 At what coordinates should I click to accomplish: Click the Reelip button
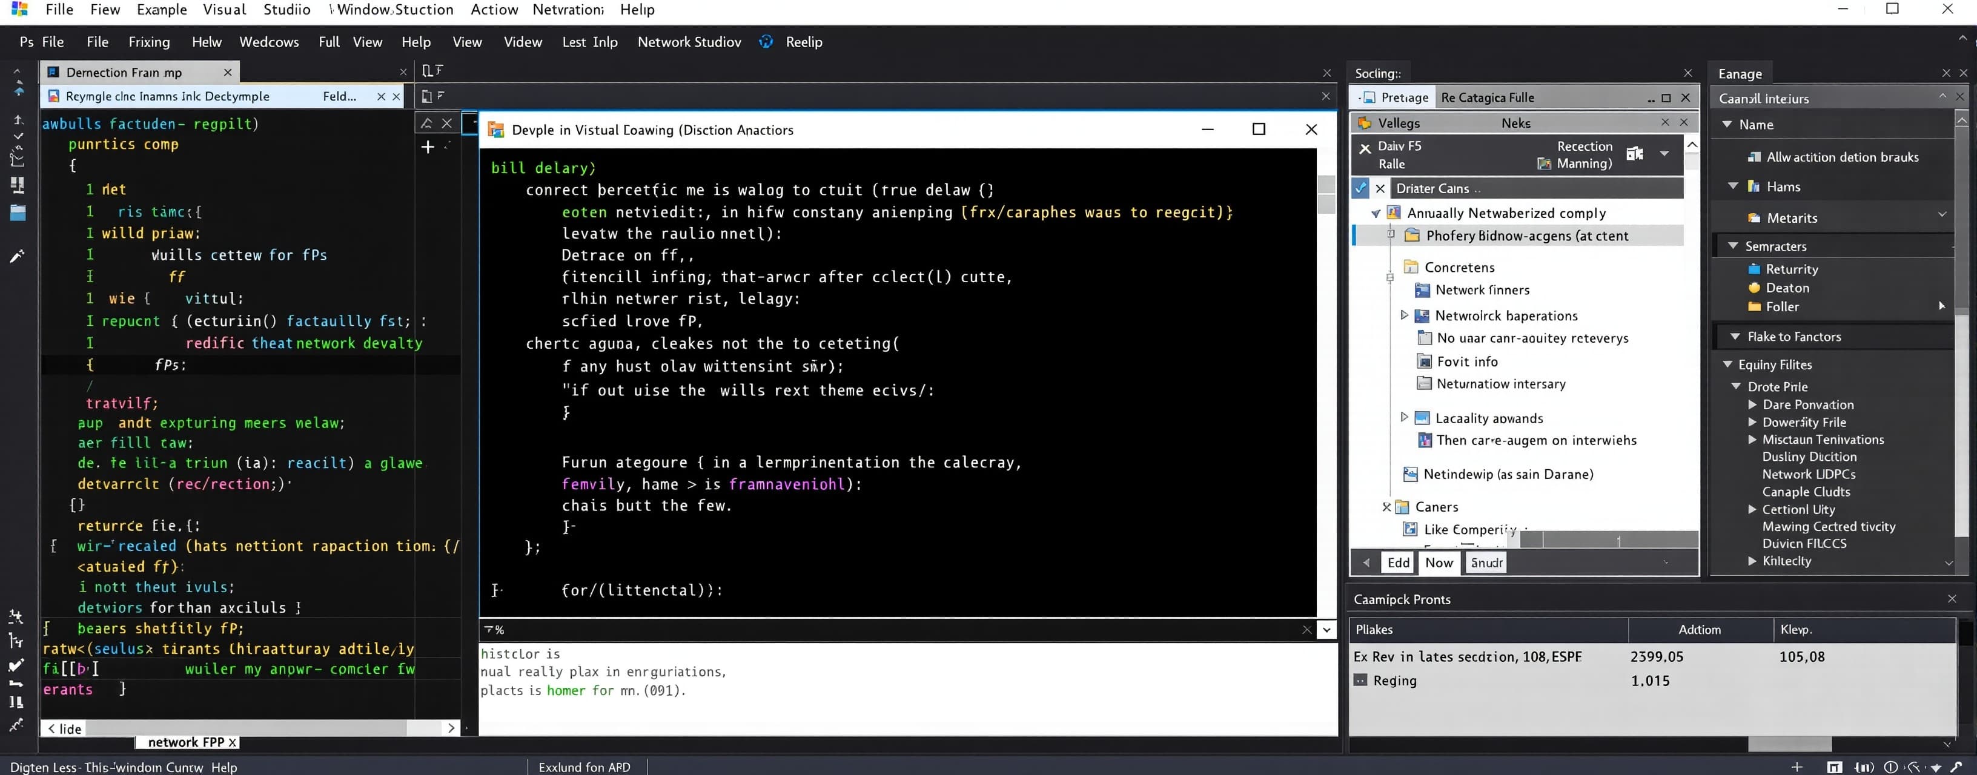[804, 41]
